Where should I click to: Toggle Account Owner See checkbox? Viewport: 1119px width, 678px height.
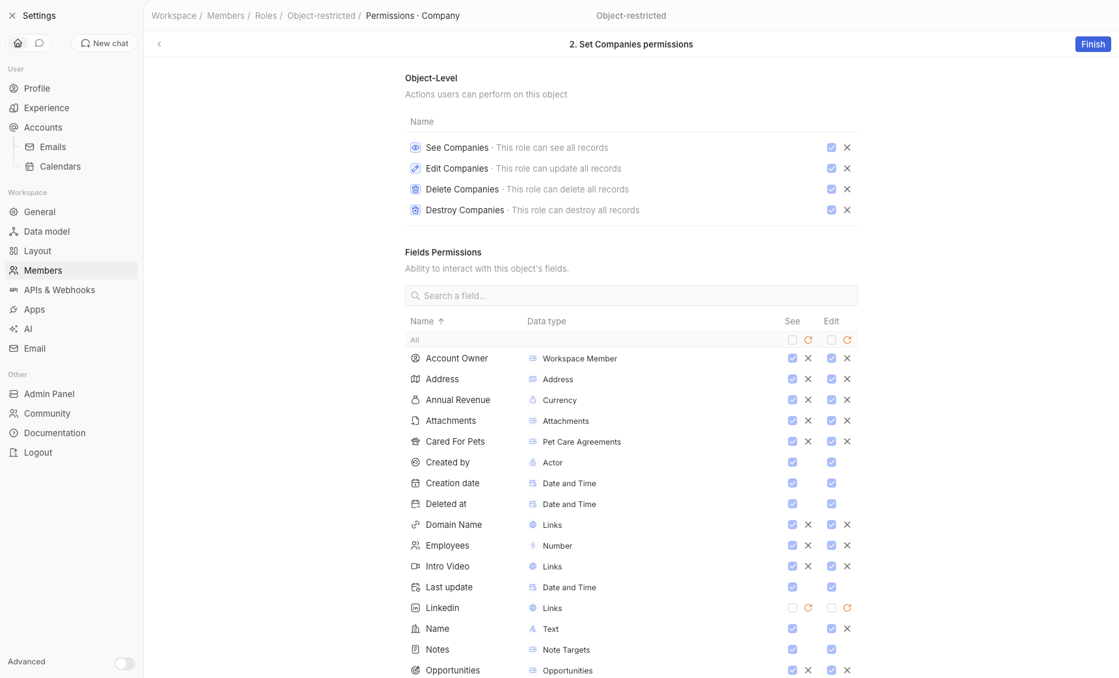(793, 358)
